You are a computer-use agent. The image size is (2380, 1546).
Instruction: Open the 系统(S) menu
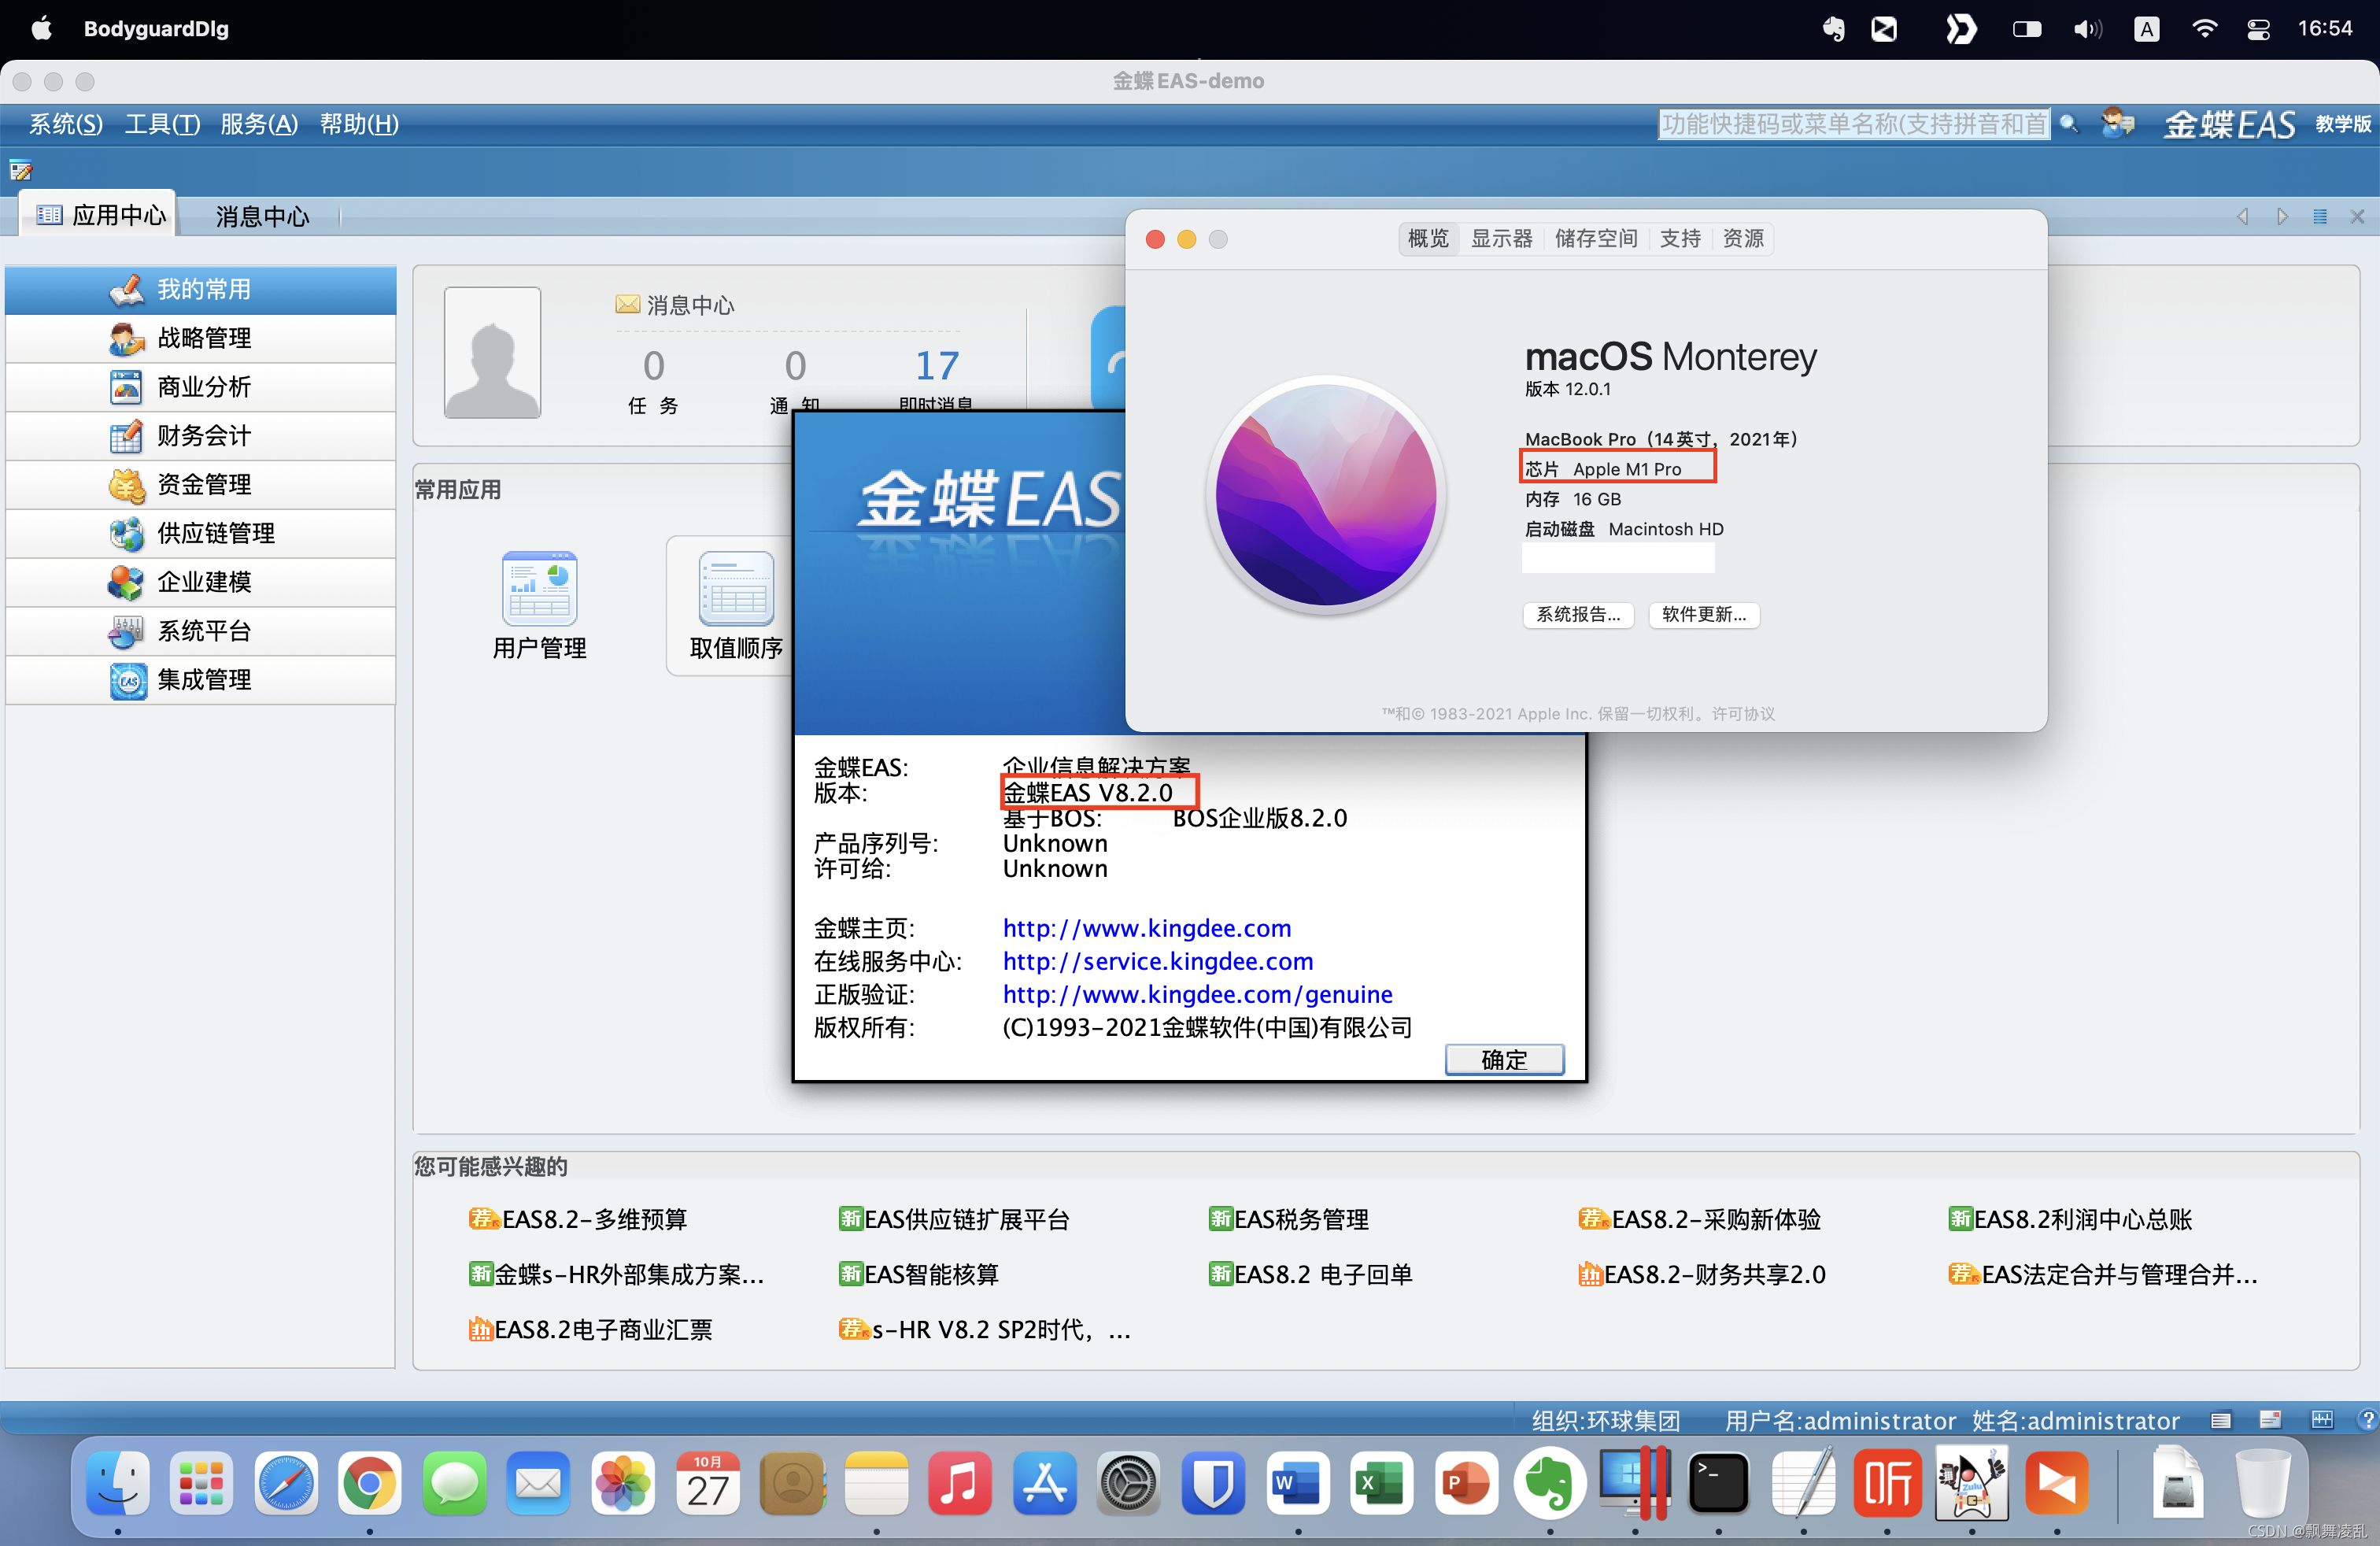(66, 124)
